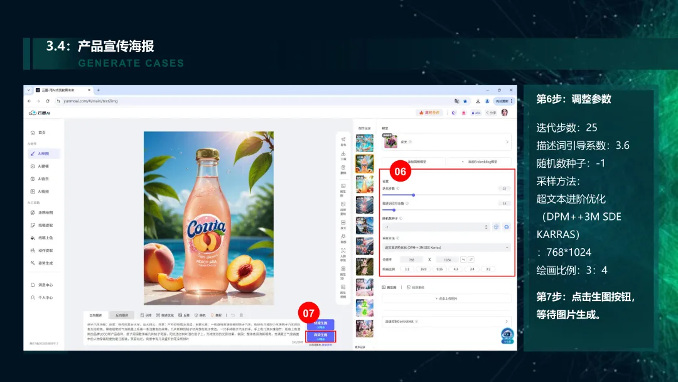Click the 添加风格模型 button
The width and height of the screenshot is (678, 382).
pyautogui.click(x=414, y=162)
